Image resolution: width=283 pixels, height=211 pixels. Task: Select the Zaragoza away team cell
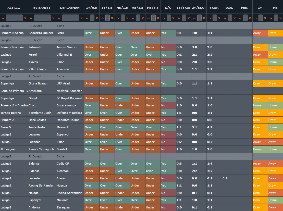coord(70,207)
